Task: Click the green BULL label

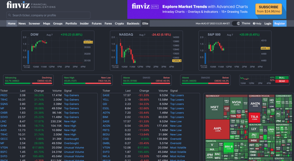Action: coord(282,78)
